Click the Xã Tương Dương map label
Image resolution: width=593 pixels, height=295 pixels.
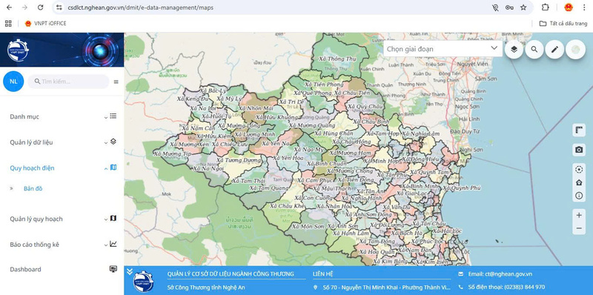point(239,160)
